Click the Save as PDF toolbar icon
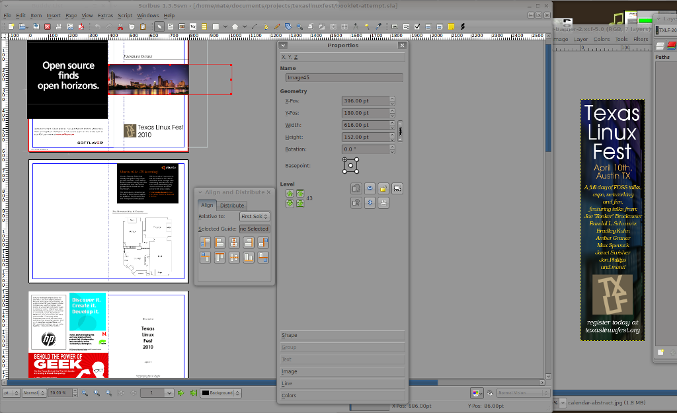677x413 pixels. click(x=82, y=27)
